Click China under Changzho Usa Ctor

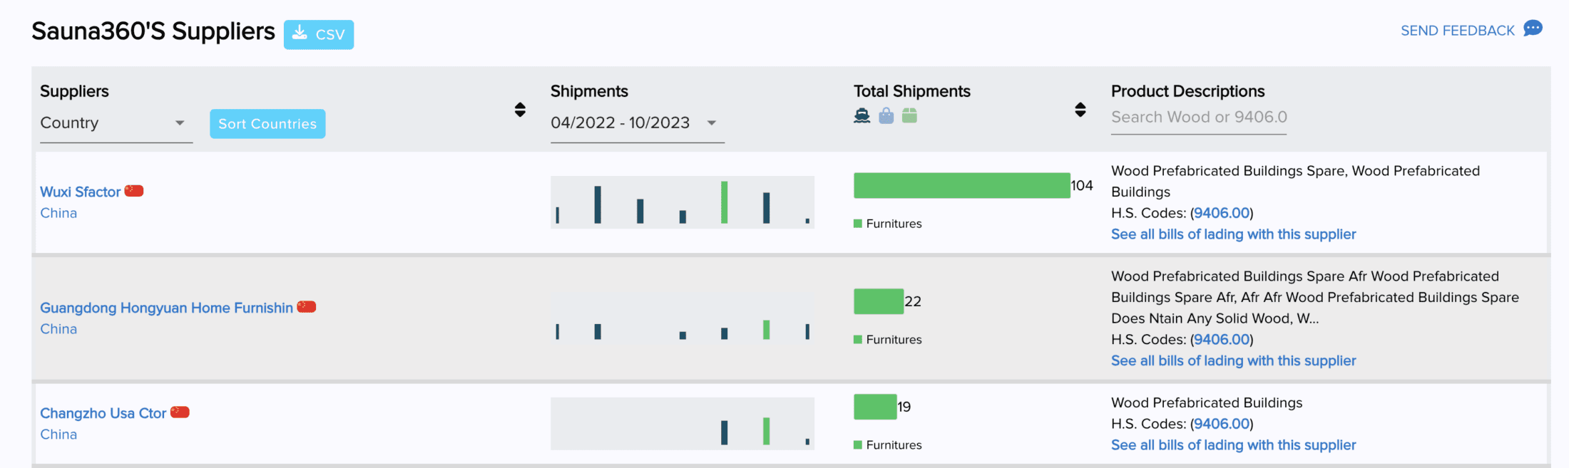tap(58, 435)
